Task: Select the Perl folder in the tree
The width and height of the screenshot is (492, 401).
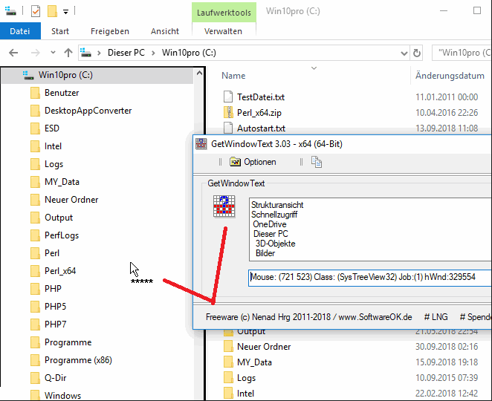Action: 52,253
